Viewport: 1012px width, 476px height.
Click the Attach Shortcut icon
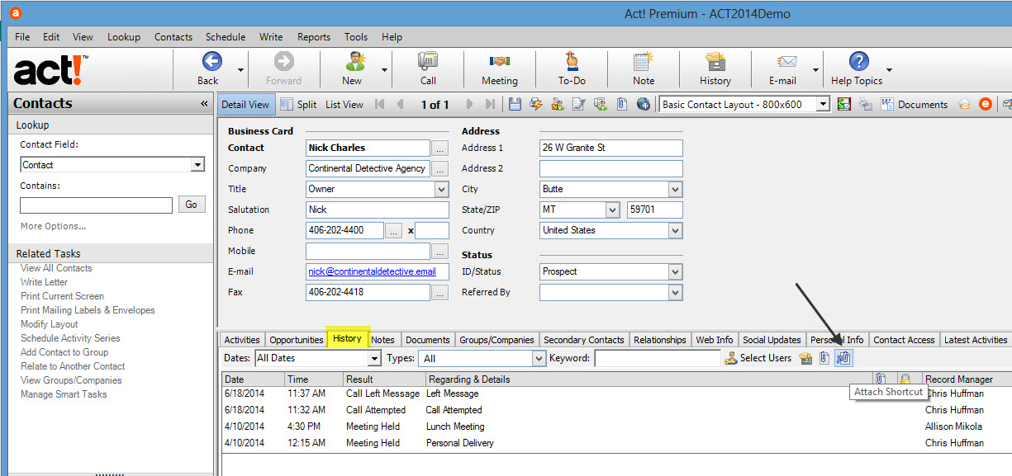(843, 358)
